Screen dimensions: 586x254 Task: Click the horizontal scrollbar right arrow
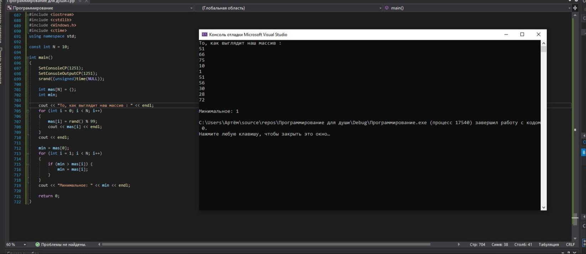pyautogui.click(x=459, y=244)
